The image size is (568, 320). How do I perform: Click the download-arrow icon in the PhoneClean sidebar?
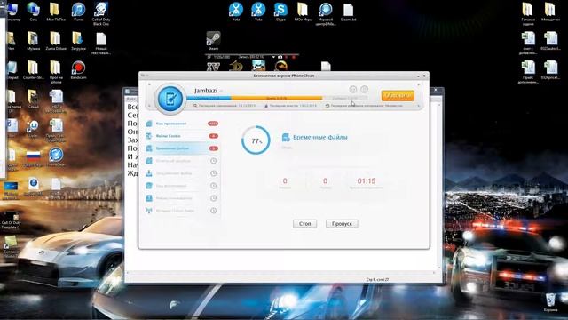point(149,173)
